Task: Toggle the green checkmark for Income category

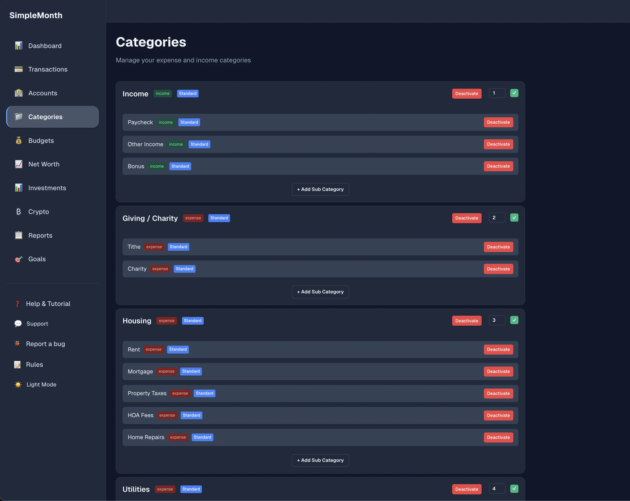Action: point(514,93)
